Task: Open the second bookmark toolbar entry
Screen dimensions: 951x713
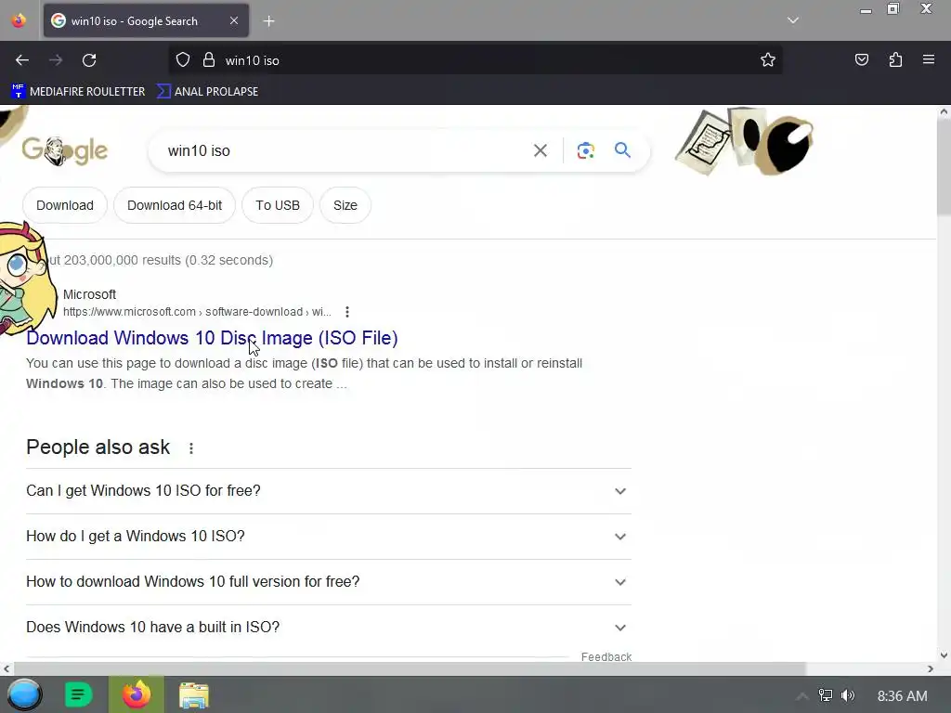Action: point(207,92)
